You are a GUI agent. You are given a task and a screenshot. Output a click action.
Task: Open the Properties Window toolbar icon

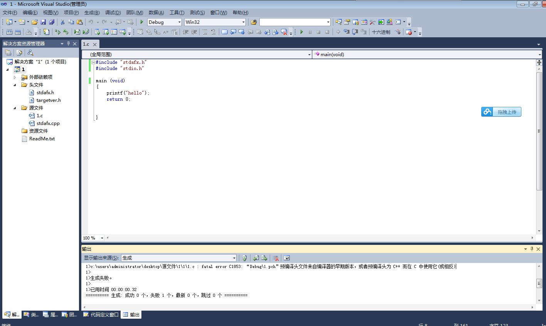click(347, 22)
